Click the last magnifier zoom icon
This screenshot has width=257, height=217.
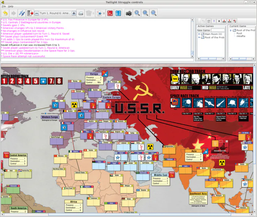(x=154, y=13)
